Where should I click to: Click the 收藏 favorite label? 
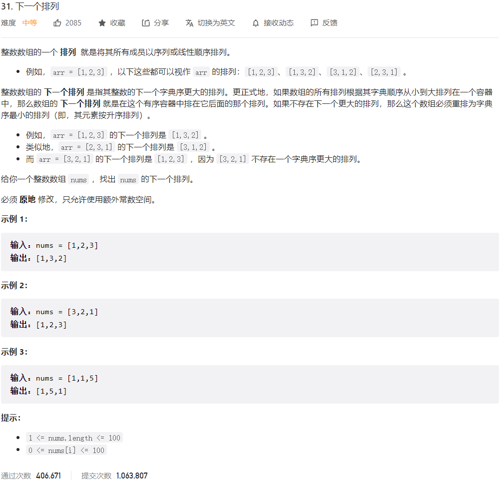117,23
